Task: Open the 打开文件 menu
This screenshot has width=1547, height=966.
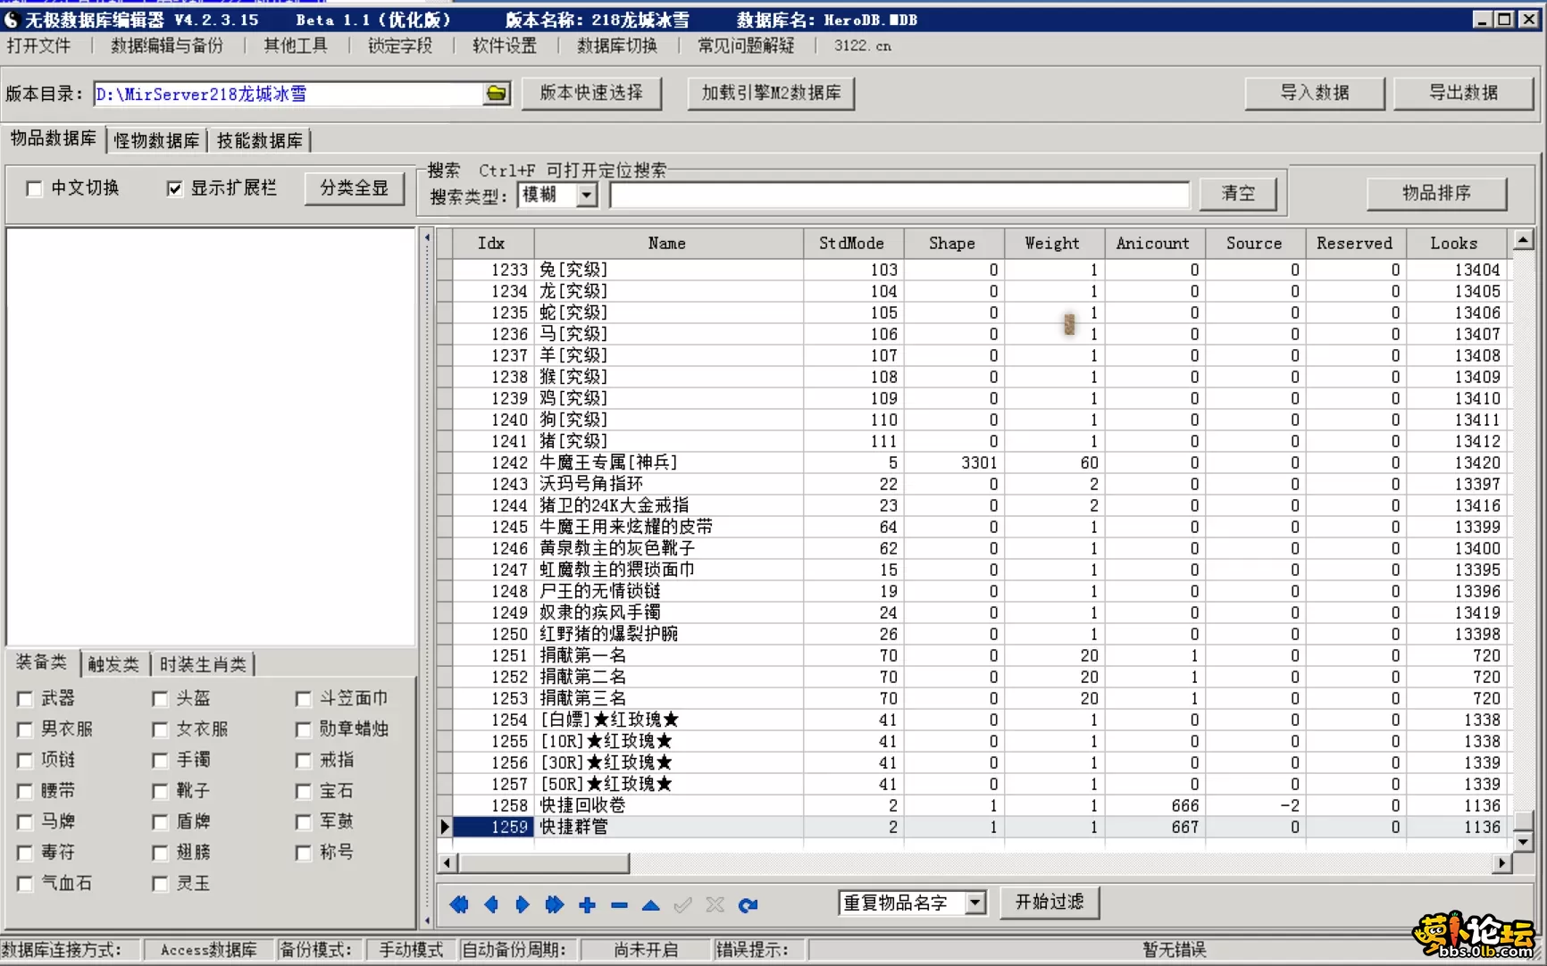Action: 38,46
